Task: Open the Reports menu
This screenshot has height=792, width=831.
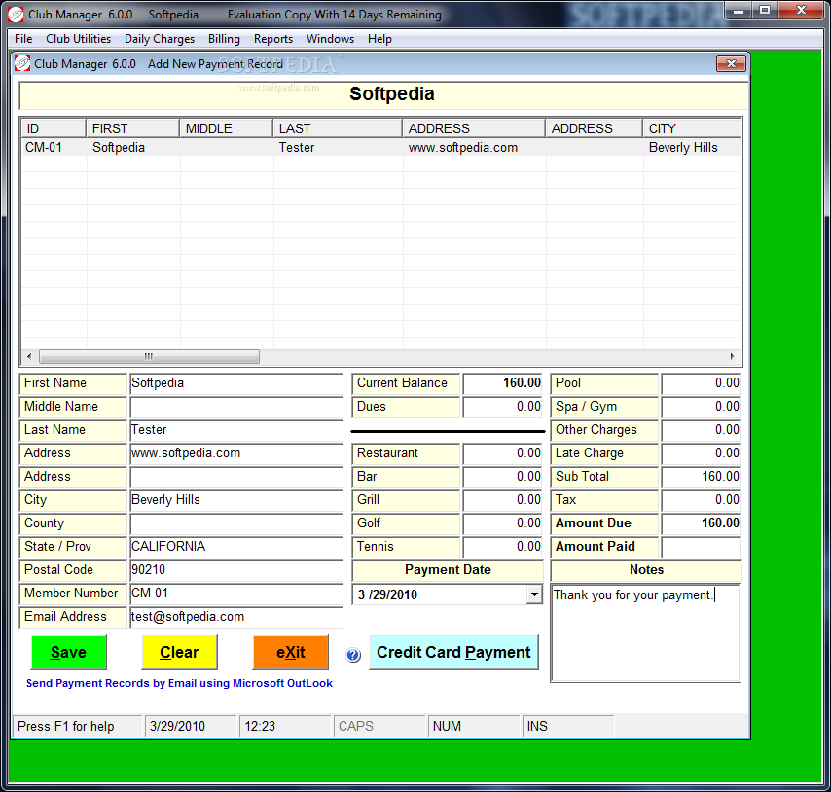Action: (272, 39)
